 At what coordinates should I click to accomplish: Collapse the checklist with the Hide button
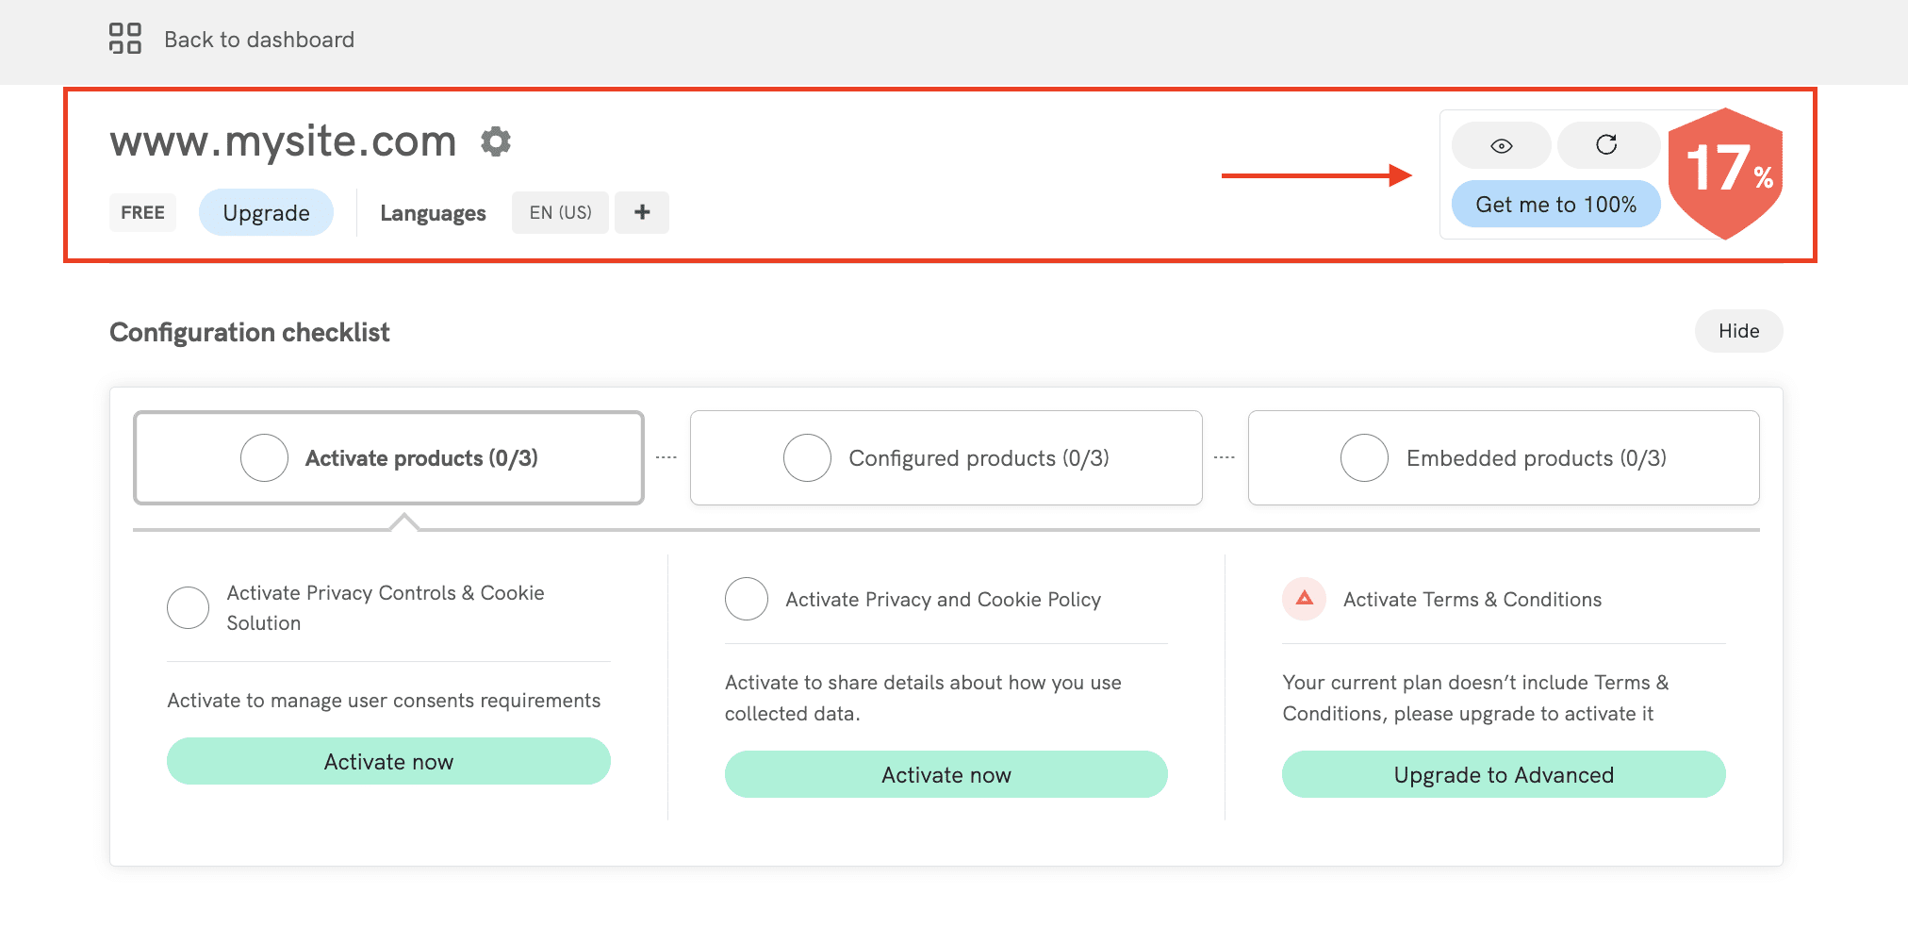[x=1737, y=331]
